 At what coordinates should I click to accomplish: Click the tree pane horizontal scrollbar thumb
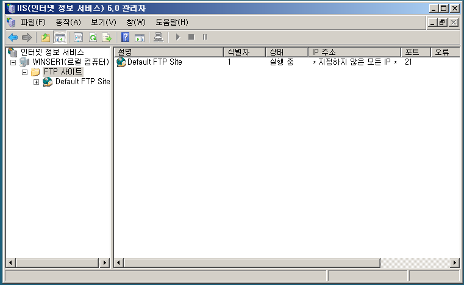coord(57,263)
